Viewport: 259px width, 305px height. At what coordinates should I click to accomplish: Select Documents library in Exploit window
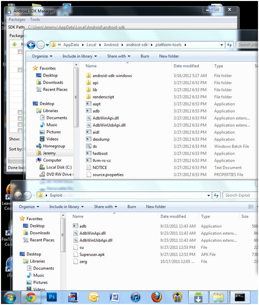pyautogui.click(x=43, y=268)
